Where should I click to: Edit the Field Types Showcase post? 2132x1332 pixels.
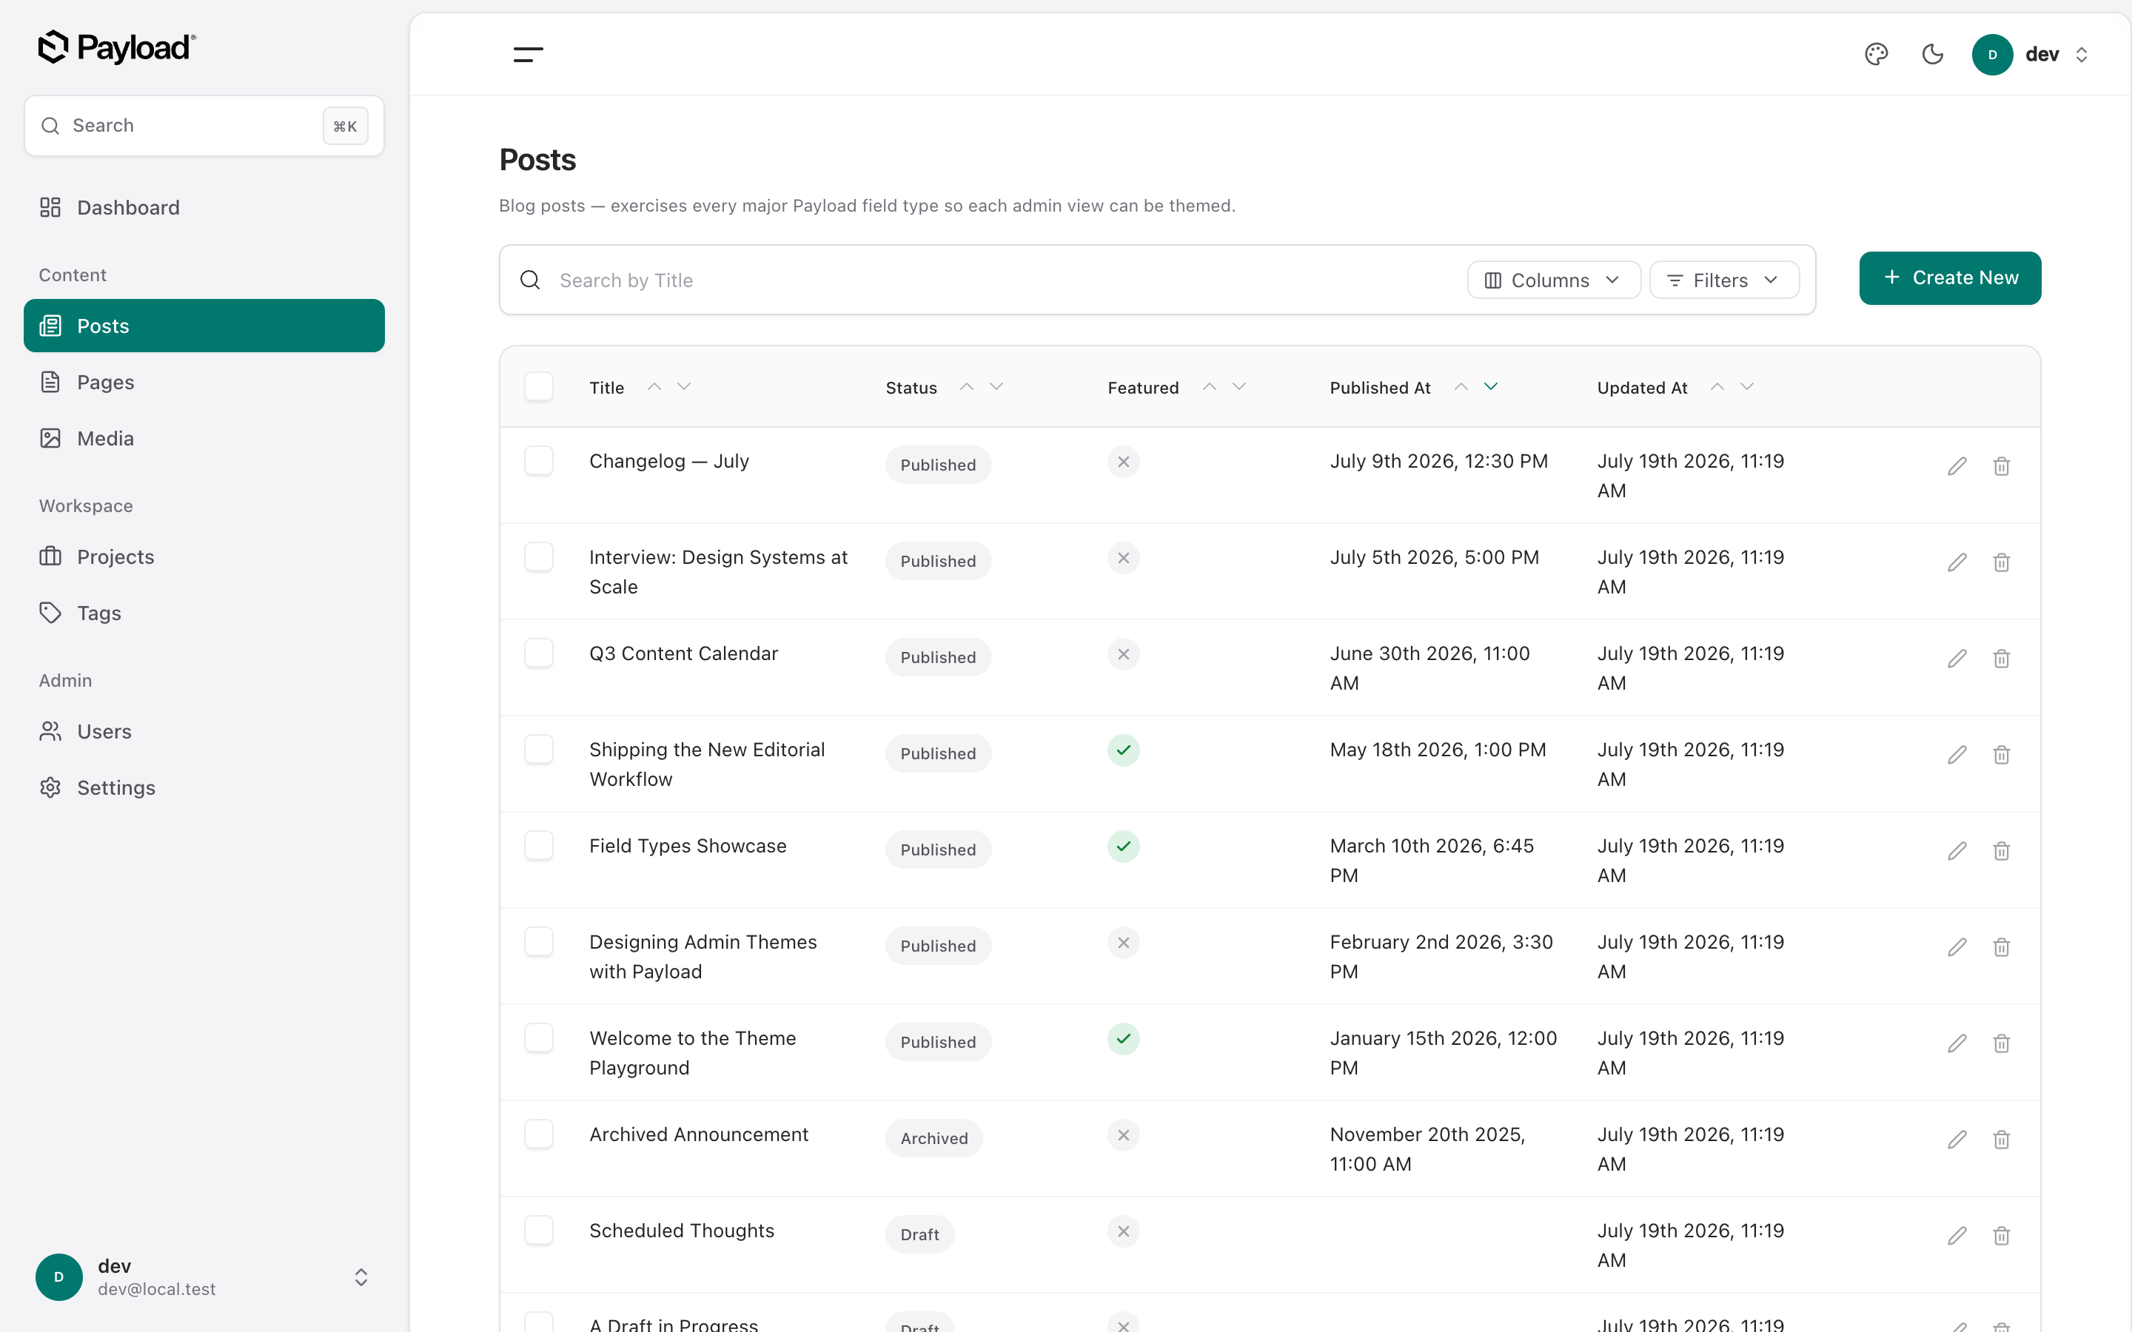pos(1957,850)
